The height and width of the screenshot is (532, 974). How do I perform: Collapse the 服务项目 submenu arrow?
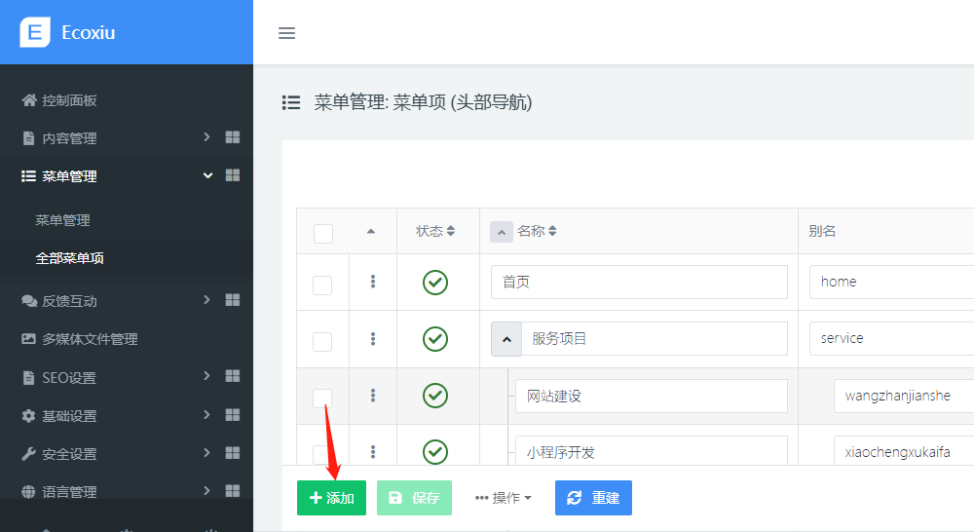[506, 339]
